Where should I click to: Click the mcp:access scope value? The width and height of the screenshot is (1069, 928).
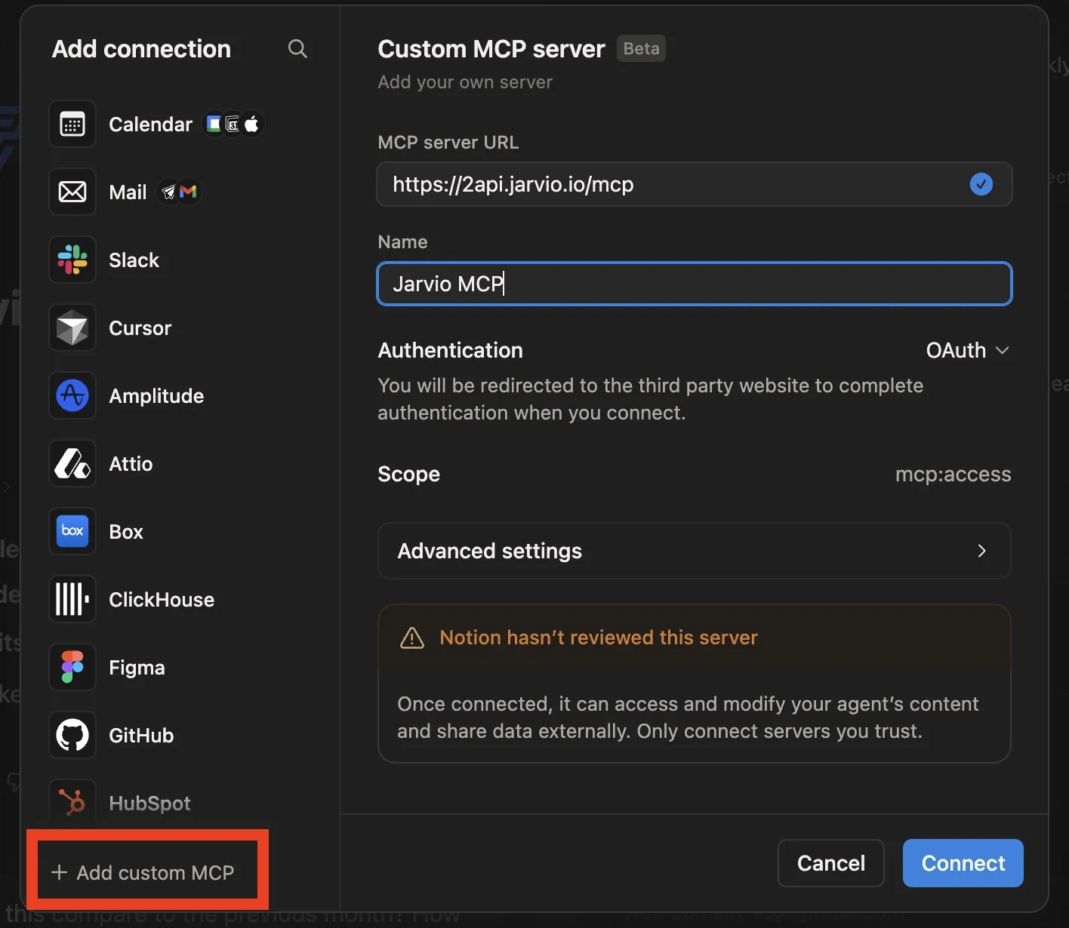[953, 474]
